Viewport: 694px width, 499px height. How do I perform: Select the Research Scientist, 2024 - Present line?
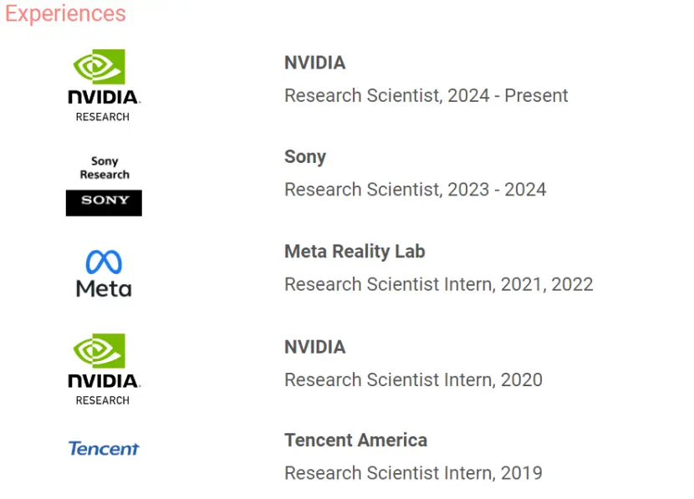click(426, 95)
